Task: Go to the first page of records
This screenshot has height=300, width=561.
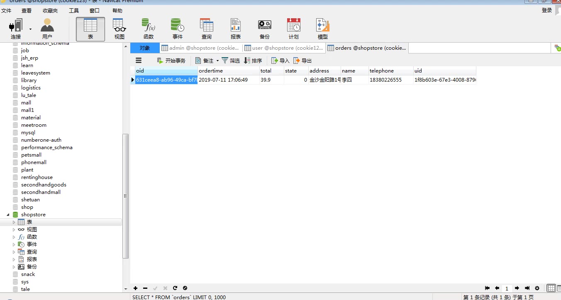Action: pyautogui.click(x=487, y=288)
